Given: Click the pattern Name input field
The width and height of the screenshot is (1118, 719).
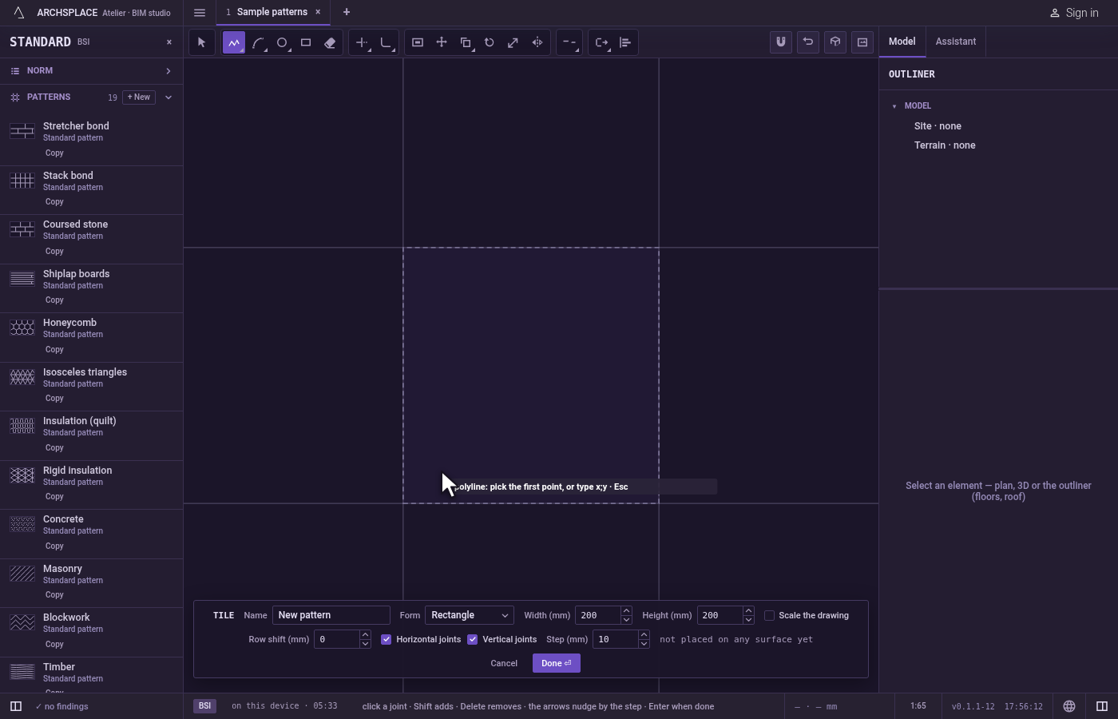Looking at the screenshot, I should [331, 615].
